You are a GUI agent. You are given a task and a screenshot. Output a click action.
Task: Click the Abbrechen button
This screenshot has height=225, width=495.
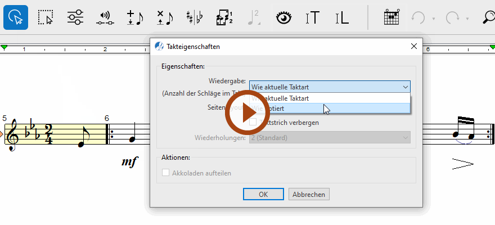[x=309, y=194]
